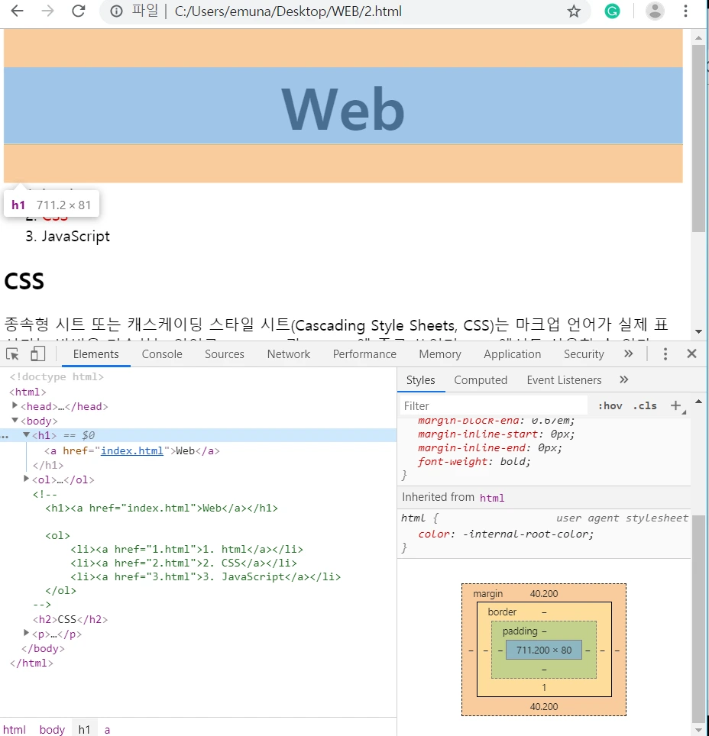709x736 pixels.
Task: Click the 711.200 × 80 content box
Action: click(544, 650)
